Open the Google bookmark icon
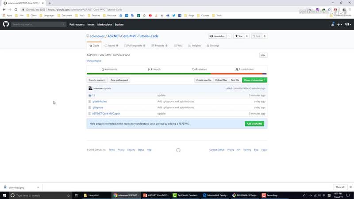 coord(144,15)
